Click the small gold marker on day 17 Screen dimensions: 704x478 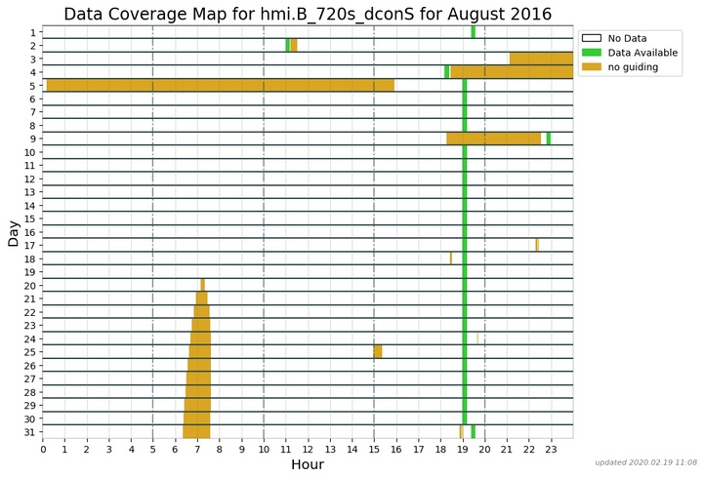[x=536, y=245]
